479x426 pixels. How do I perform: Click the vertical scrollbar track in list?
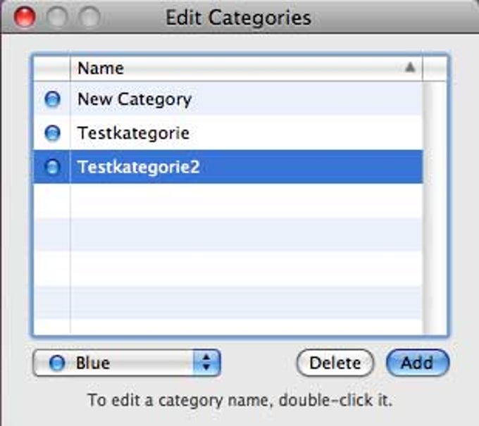point(435,208)
